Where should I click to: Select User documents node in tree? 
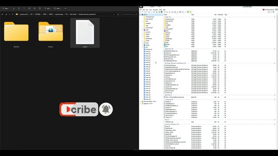click(150, 101)
